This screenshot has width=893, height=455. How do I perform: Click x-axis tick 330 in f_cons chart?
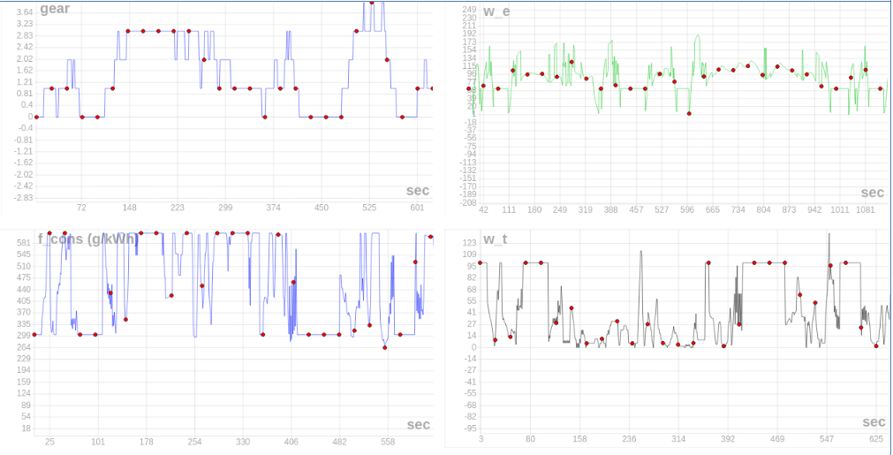243,442
